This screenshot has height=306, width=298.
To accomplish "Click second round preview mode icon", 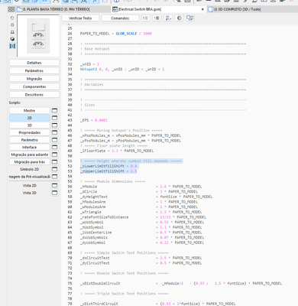I will [12, 25].
